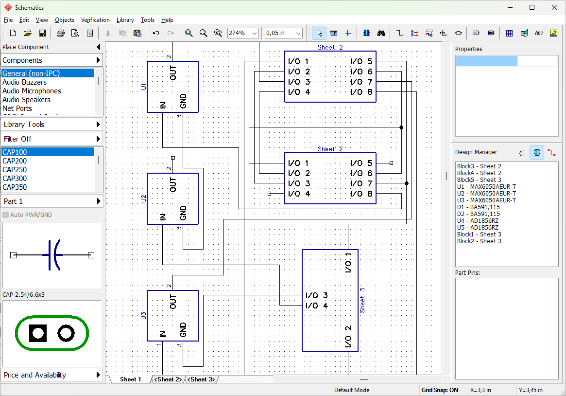
Task: Select U1 - MAX6050AEUR-T in Design Manager
Action: [486, 187]
